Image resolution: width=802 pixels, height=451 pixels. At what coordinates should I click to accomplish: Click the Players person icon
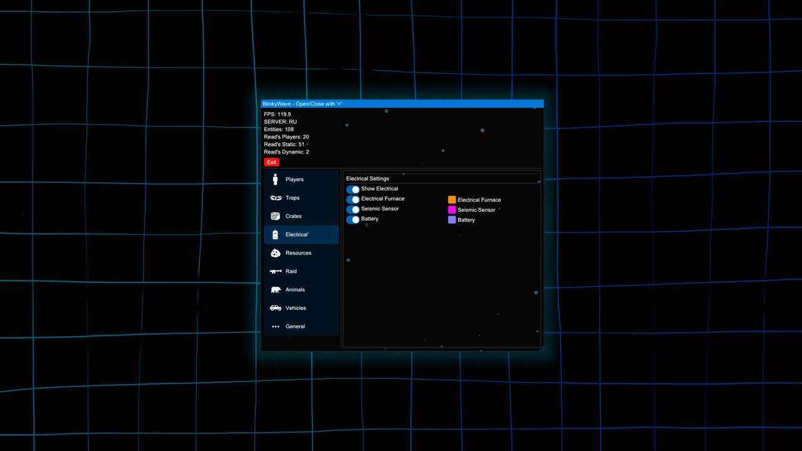tap(275, 180)
